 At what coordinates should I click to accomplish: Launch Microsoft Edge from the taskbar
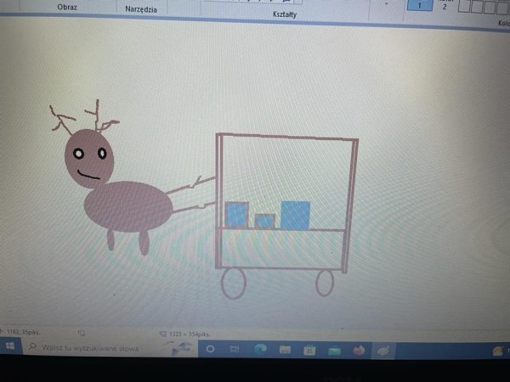(x=260, y=350)
